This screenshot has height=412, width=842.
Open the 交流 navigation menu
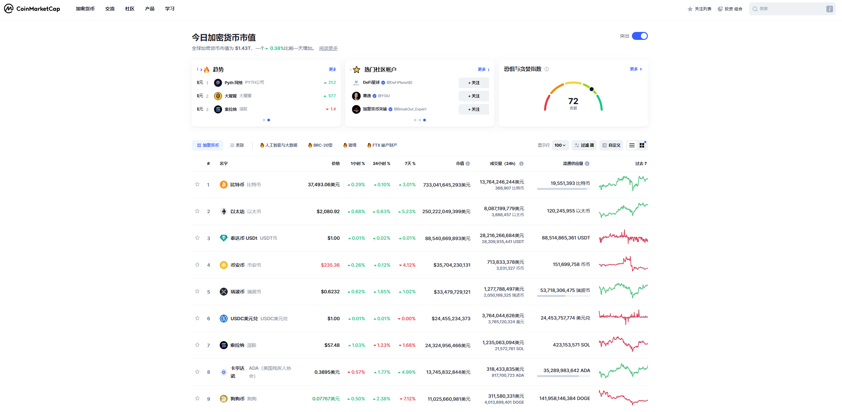110,9
